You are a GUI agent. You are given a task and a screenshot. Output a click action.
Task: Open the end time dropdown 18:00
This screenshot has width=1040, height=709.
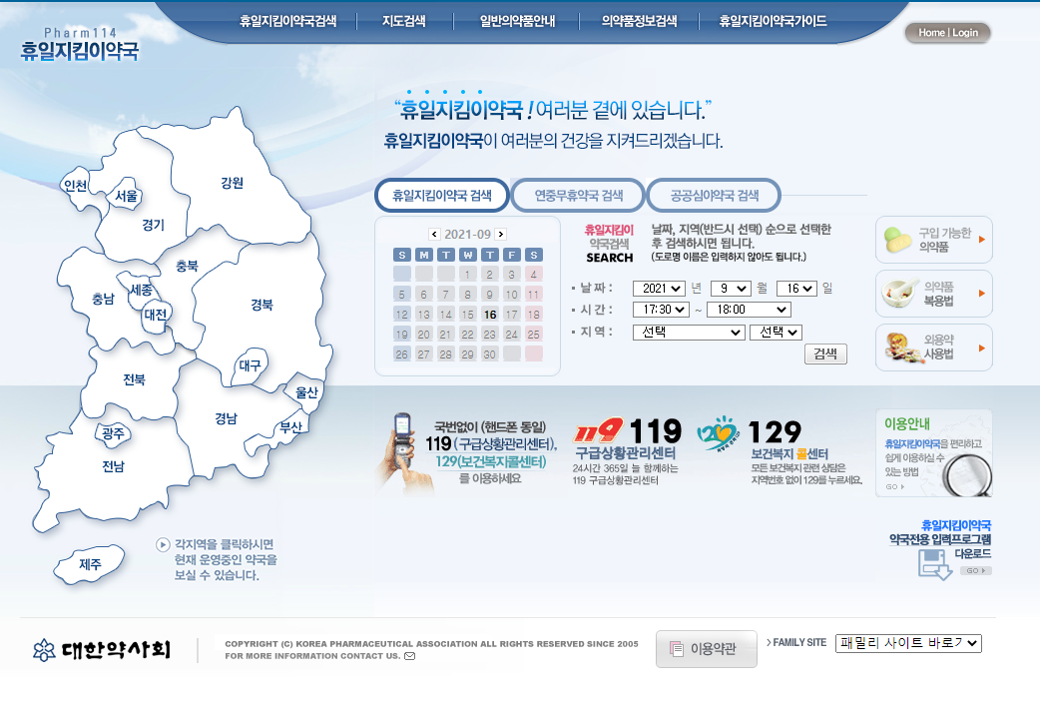[x=749, y=310]
